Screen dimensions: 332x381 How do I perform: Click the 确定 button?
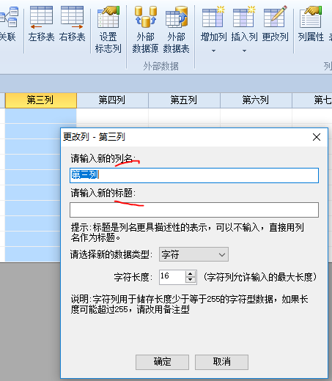[162, 362]
